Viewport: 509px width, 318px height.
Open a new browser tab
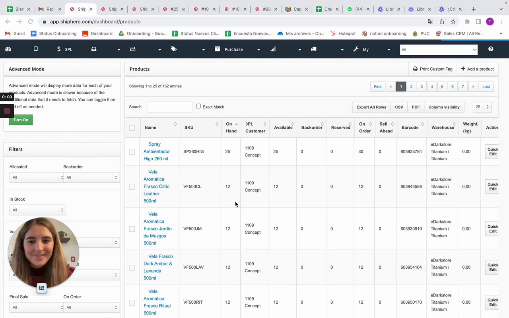[x=473, y=9]
